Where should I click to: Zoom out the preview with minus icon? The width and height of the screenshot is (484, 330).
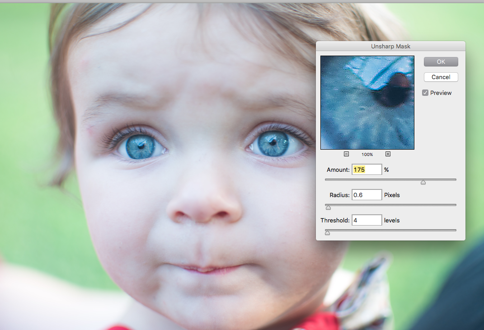pos(346,154)
